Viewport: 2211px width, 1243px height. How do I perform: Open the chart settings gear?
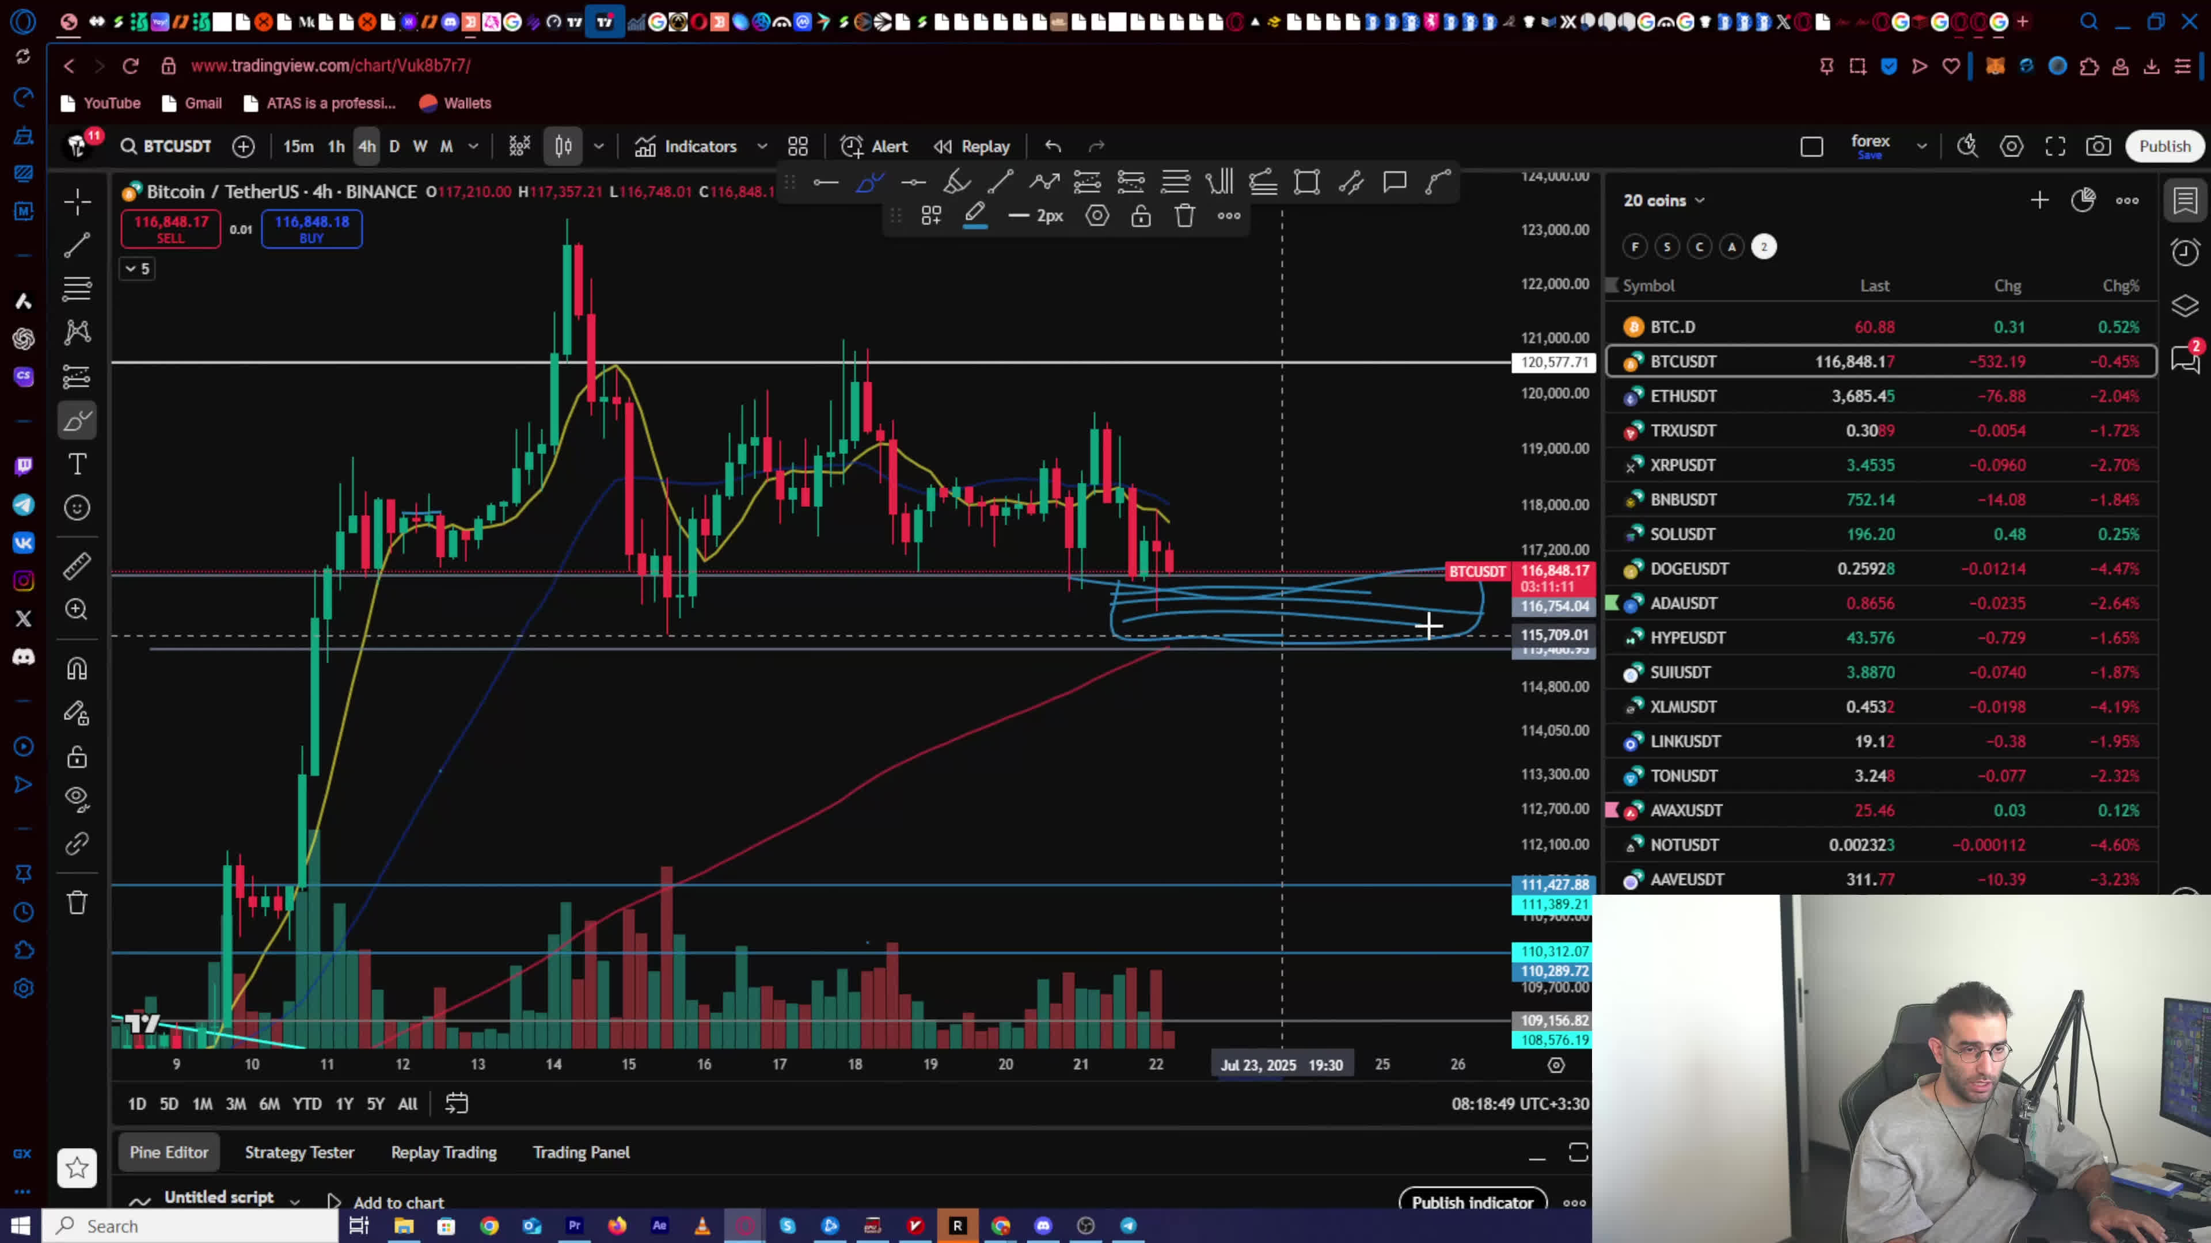pyautogui.click(x=2011, y=147)
